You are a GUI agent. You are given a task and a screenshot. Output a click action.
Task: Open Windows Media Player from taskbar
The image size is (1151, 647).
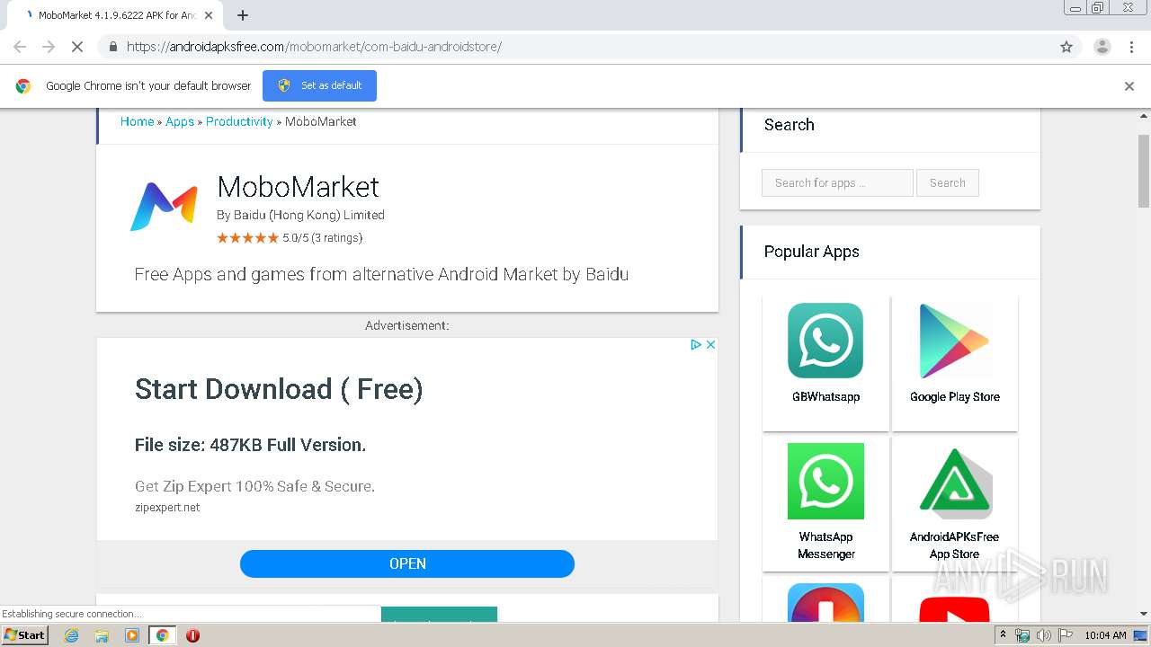(132, 635)
